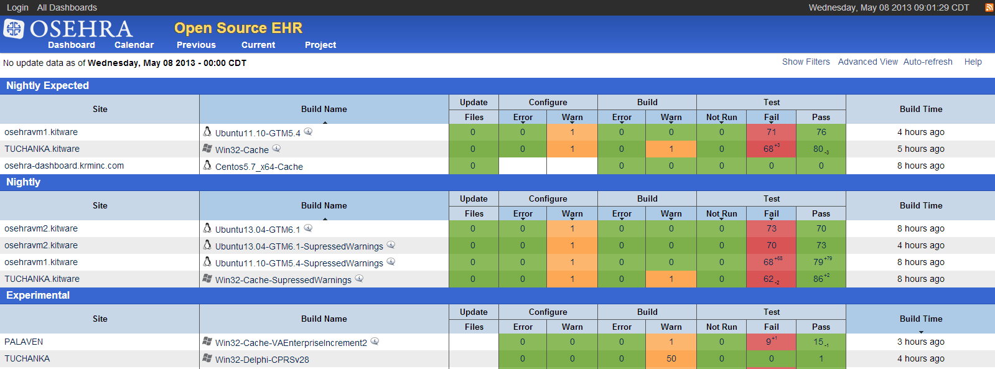Viewport: 995px width, 369px height.
Task: Click the note bubble next to Win32-Cache
Action: coord(276,149)
